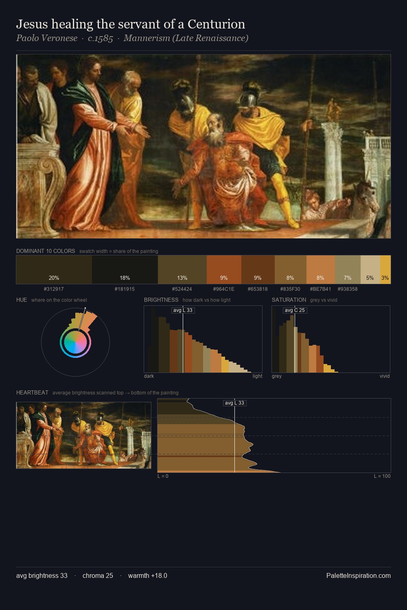Click the 'light' axis label

pos(258,376)
